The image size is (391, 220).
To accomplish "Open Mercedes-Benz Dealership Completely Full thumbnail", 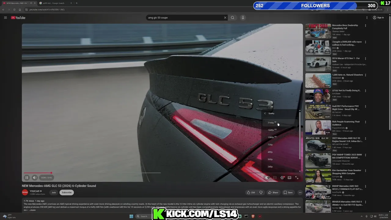I will coord(318,31).
